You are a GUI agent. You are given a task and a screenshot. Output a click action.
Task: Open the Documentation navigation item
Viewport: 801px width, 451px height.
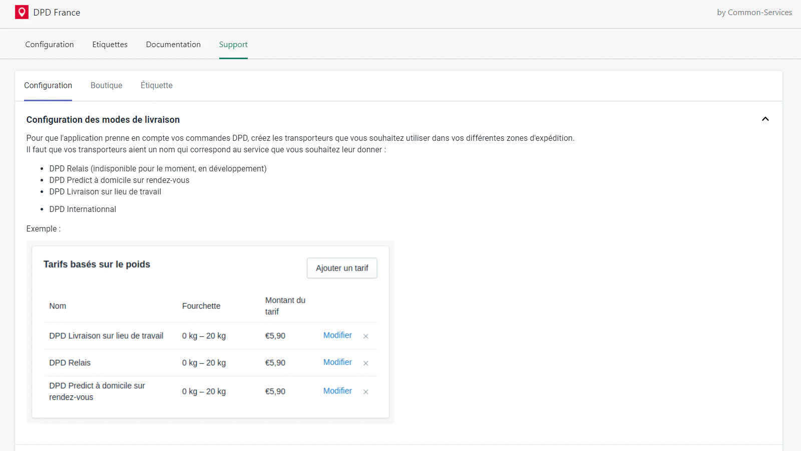pyautogui.click(x=173, y=45)
